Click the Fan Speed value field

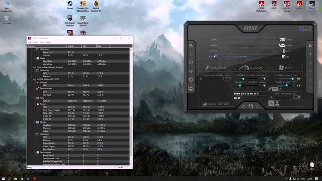(297, 97)
